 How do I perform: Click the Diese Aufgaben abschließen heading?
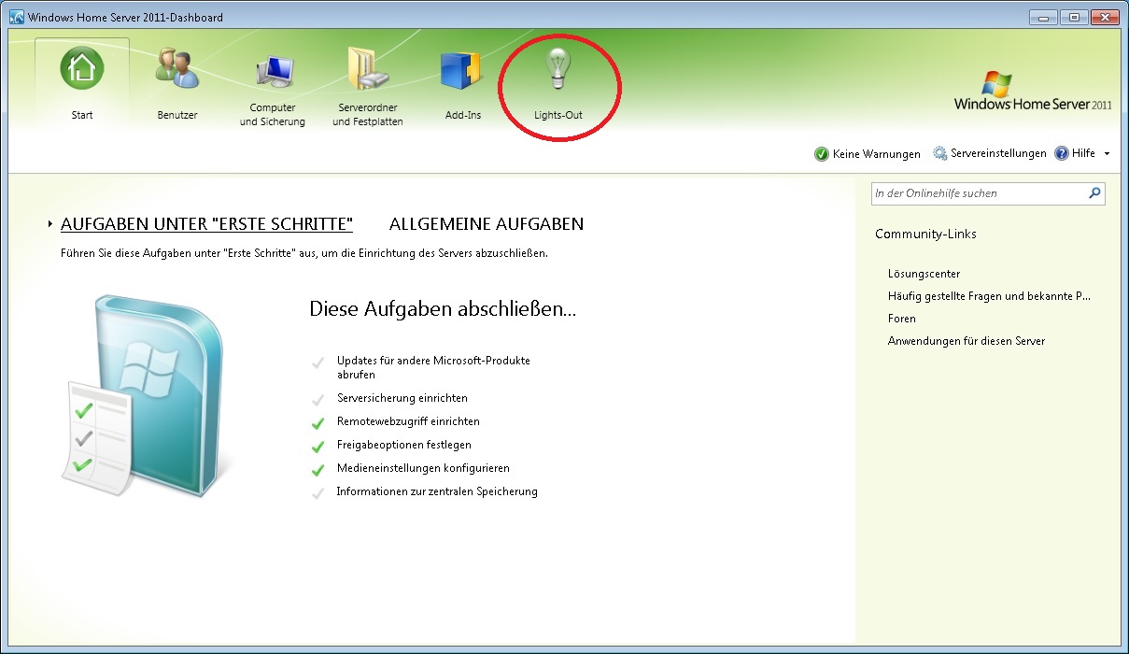tap(443, 309)
